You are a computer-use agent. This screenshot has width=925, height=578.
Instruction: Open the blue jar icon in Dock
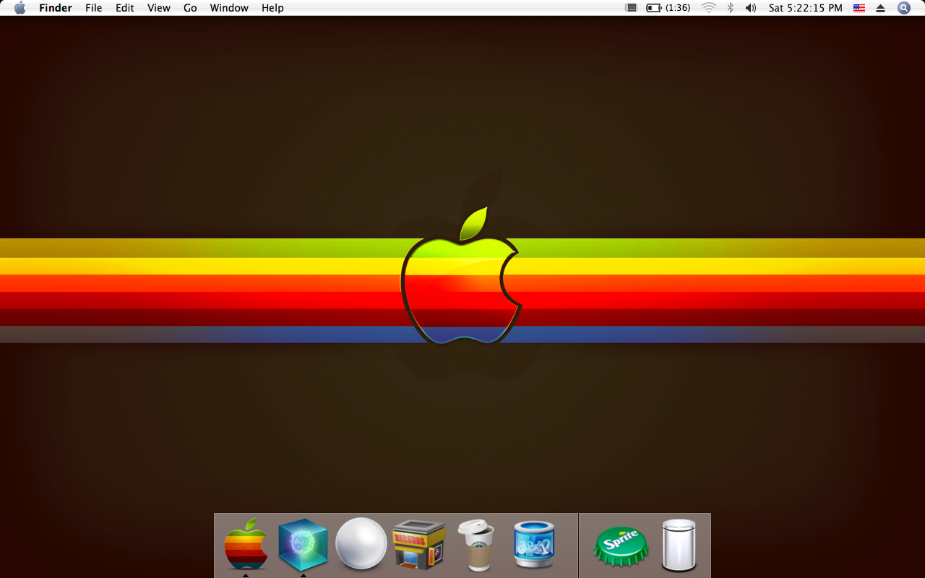pyautogui.click(x=534, y=545)
